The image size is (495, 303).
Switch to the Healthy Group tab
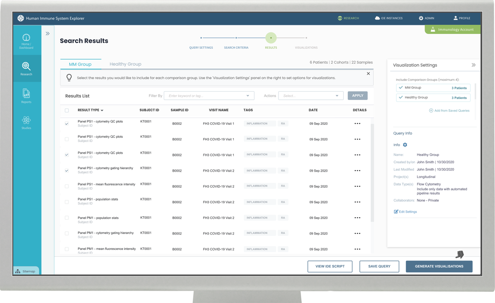(x=125, y=64)
